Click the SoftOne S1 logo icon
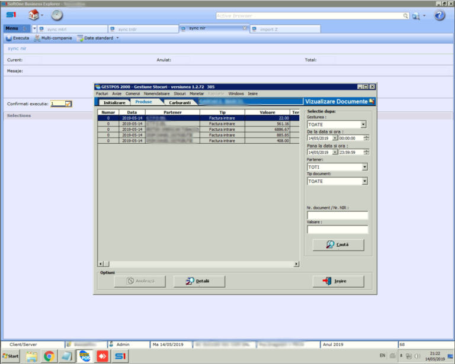Image resolution: width=455 pixels, height=364 pixels. coord(11,14)
